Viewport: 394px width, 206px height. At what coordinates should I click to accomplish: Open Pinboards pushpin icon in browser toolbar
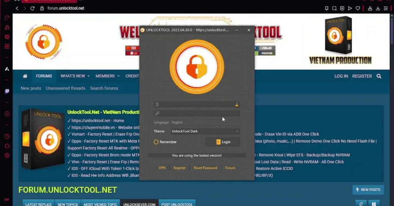pos(326,8)
